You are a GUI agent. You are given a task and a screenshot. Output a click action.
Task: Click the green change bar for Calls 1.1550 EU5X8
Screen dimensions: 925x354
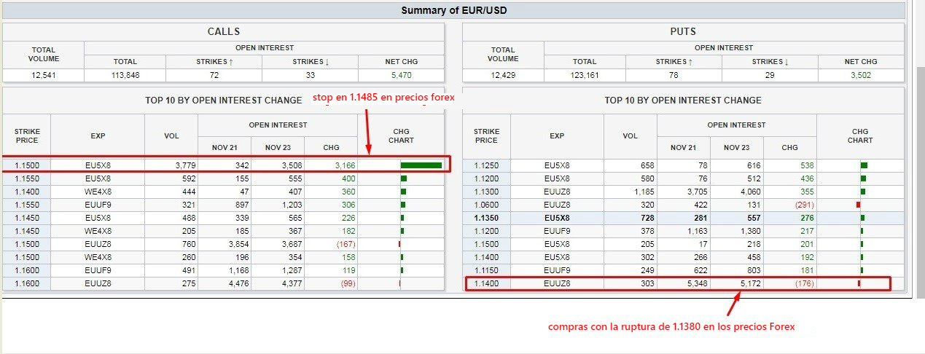[x=403, y=178]
